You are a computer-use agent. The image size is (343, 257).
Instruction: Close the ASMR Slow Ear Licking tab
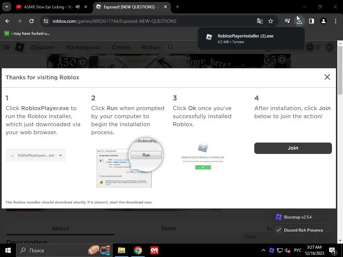[x=86, y=7]
